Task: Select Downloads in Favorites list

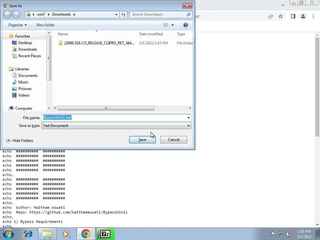Action: [x=27, y=49]
